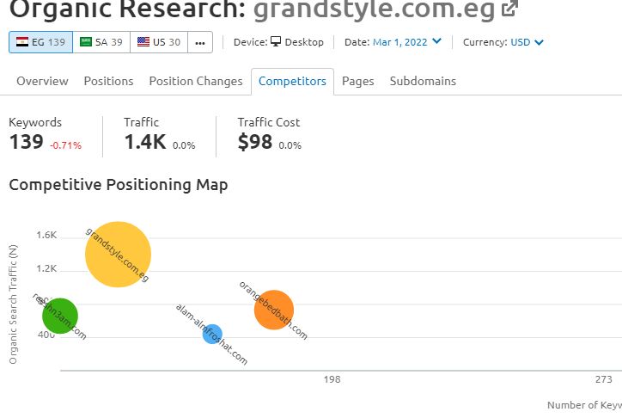The height and width of the screenshot is (418, 622).
Task: Click the orange orangebedbath.com bubble
Action: click(274, 310)
